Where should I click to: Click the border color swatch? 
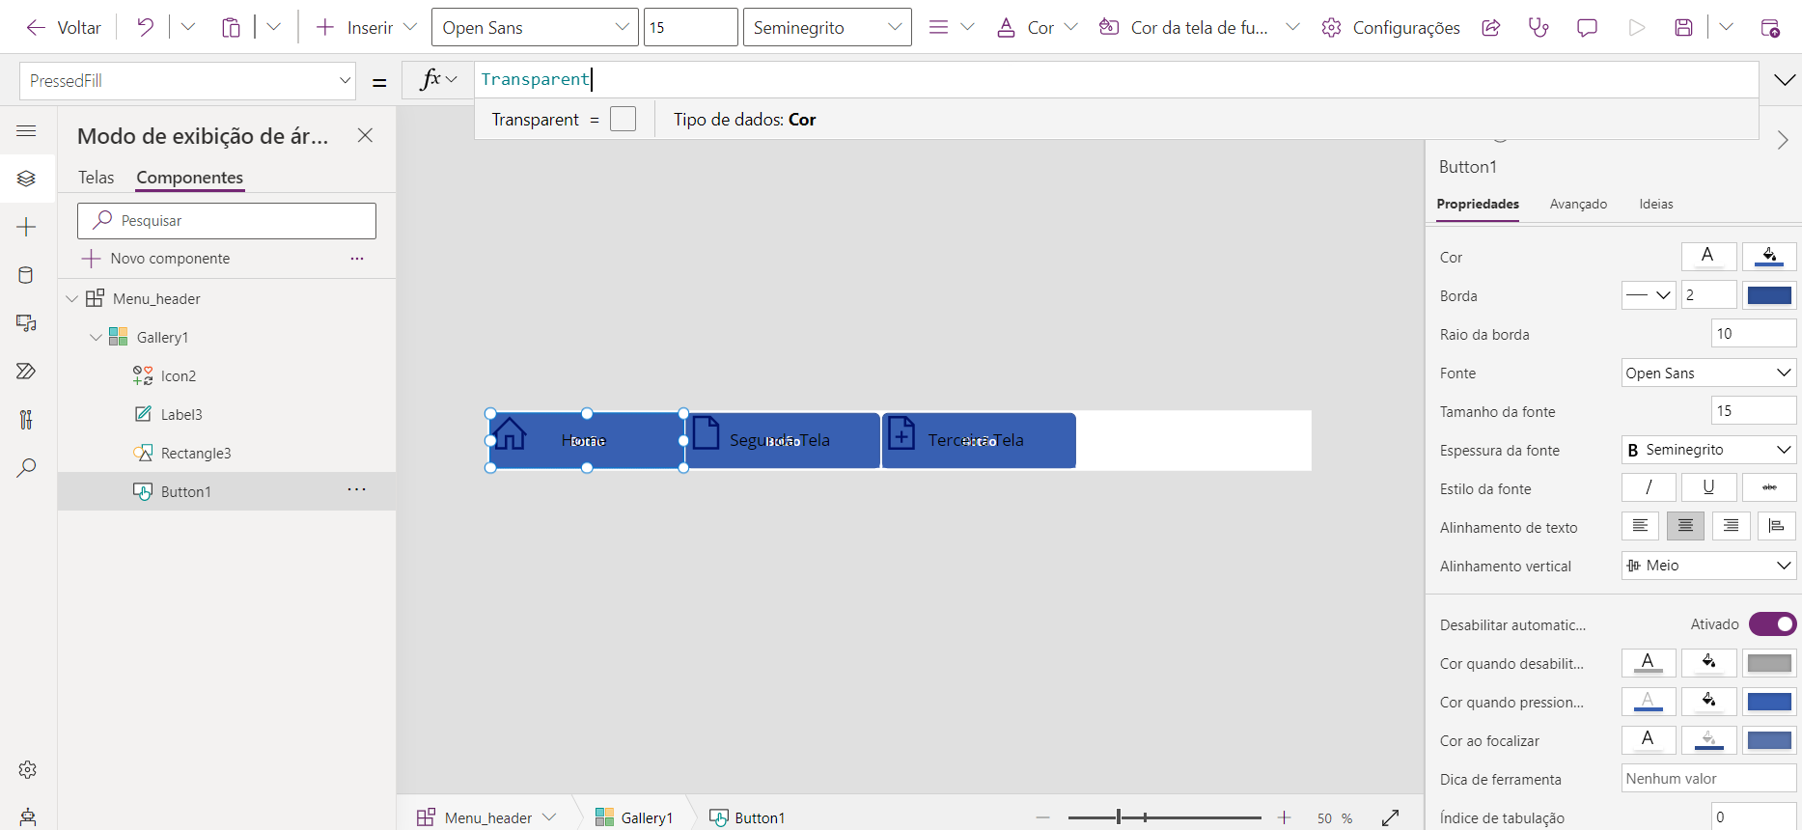(1769, 295)
